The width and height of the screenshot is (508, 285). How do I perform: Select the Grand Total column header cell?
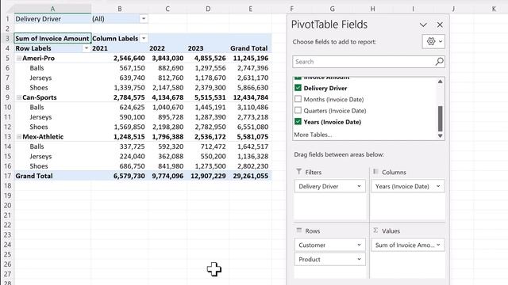251,48
